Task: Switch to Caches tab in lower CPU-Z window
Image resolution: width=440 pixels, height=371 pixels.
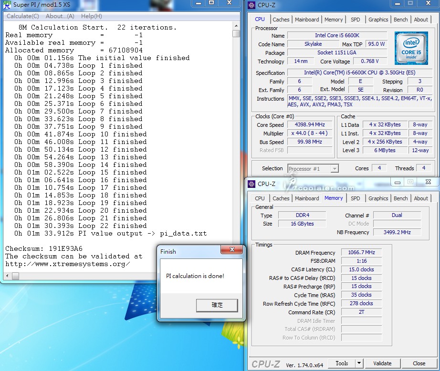Action: click(x=281, y=198)
